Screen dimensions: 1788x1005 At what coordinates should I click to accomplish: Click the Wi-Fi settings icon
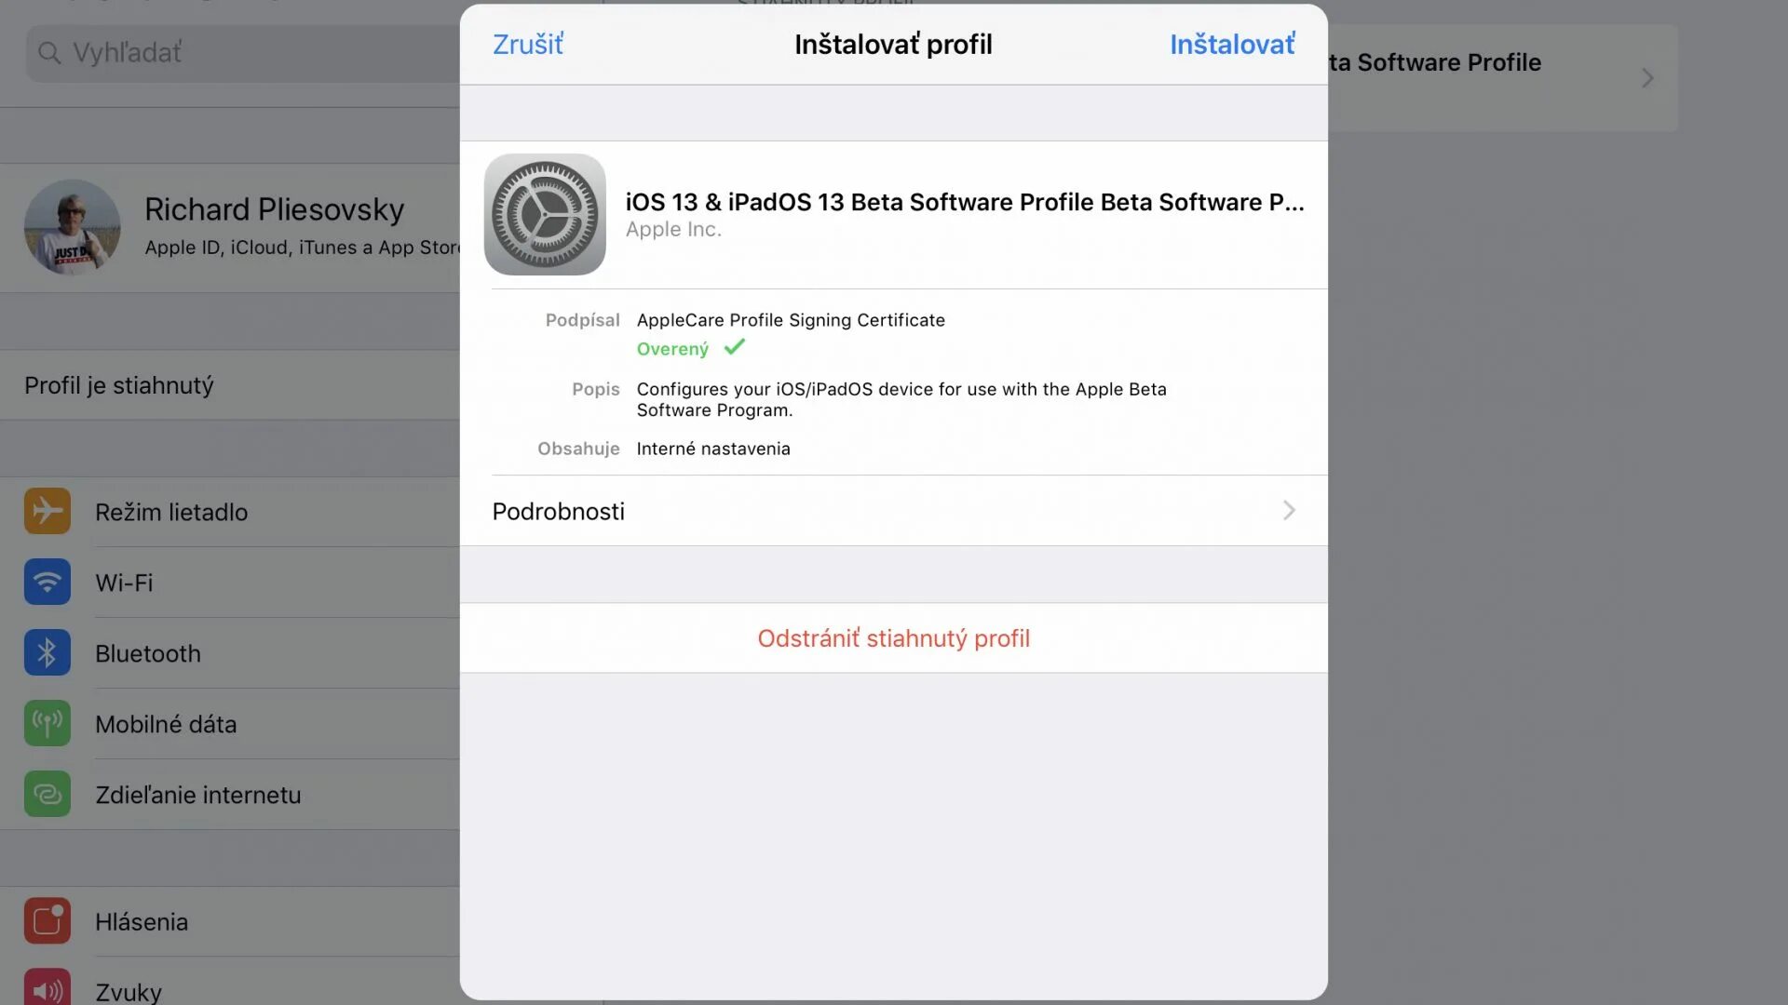tap(47, 582)
